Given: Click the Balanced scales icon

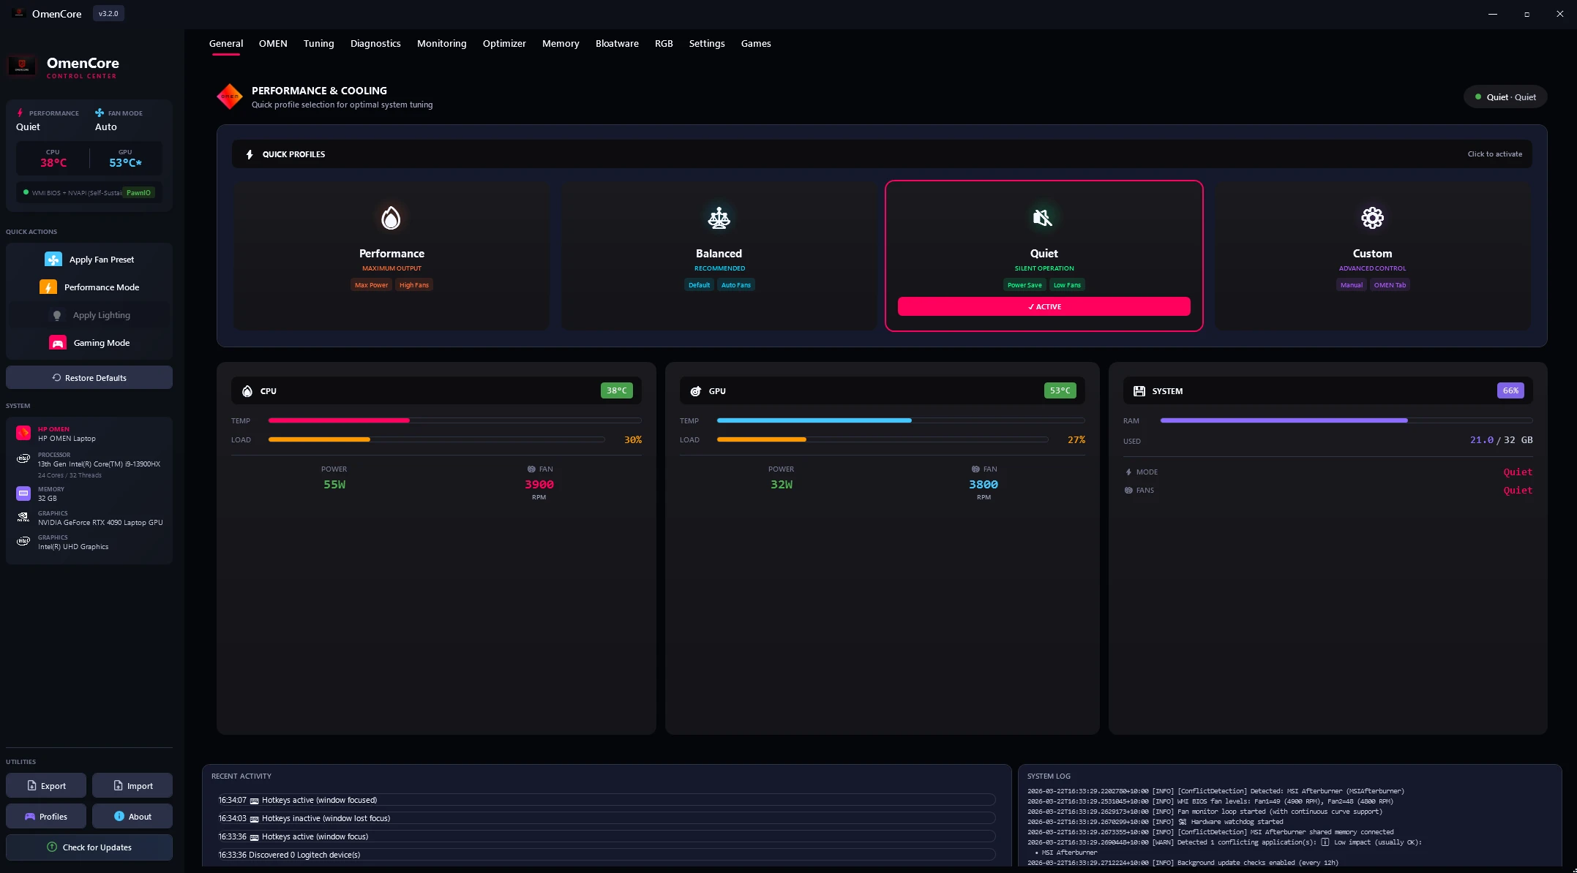Looking at the screenshot, I should (719, 218).
